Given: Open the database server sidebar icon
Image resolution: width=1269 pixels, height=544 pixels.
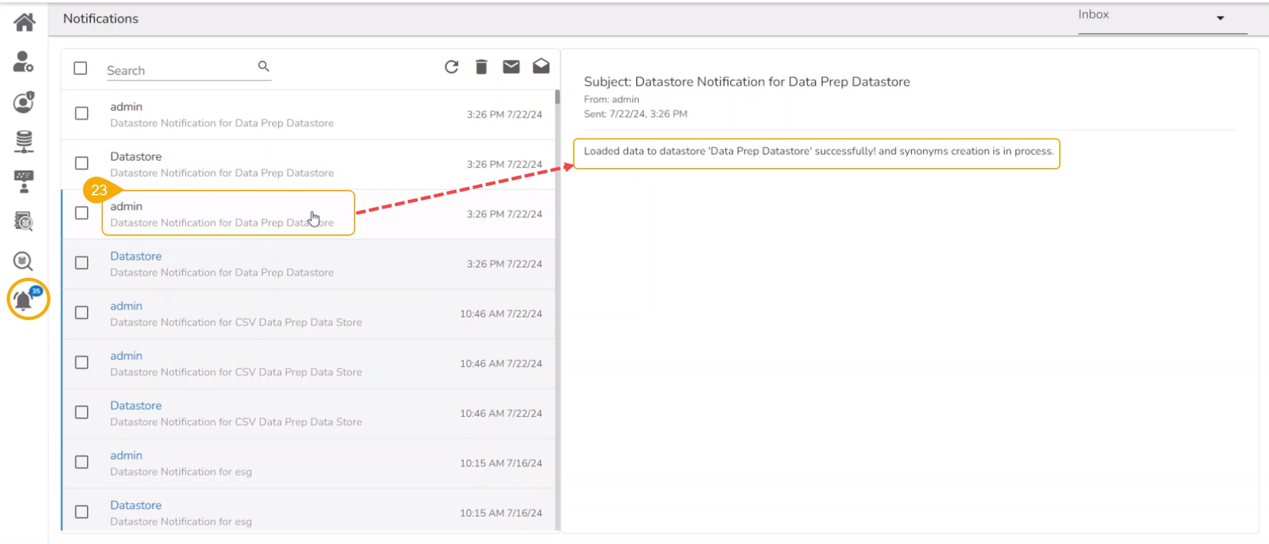Looking at the screenshot, I should (24, 141).
